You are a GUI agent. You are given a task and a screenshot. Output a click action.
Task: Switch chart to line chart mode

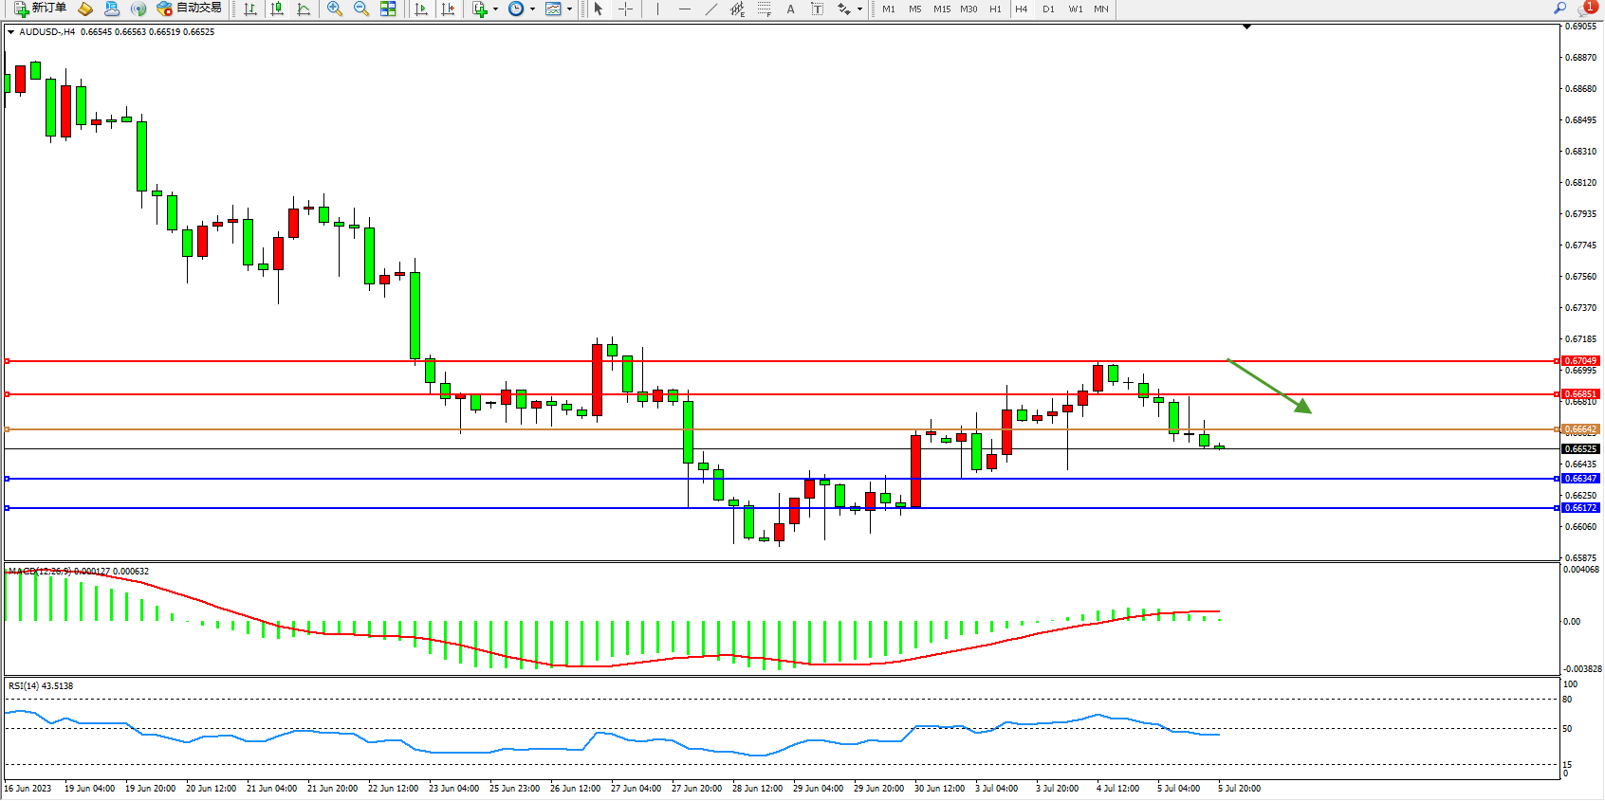pyautogui.click(x=304, y=9)
